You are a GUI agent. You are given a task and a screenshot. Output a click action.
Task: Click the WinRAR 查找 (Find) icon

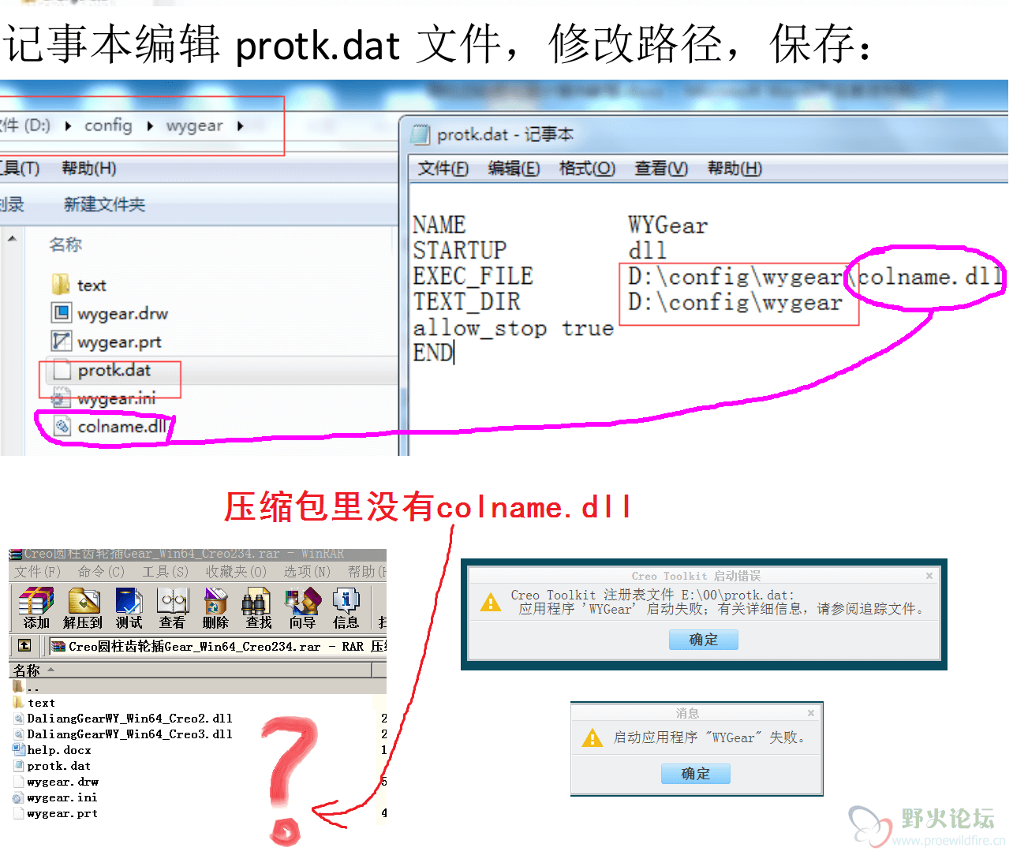(258, 608)
